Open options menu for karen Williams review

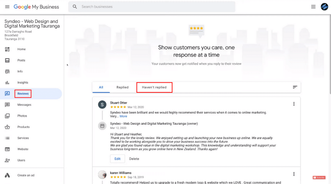[x=294, y=174]
